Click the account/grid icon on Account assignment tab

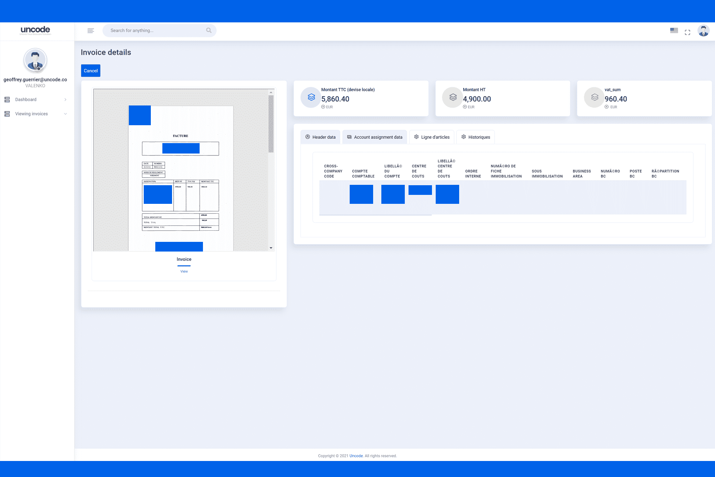[x=349, y=137]
